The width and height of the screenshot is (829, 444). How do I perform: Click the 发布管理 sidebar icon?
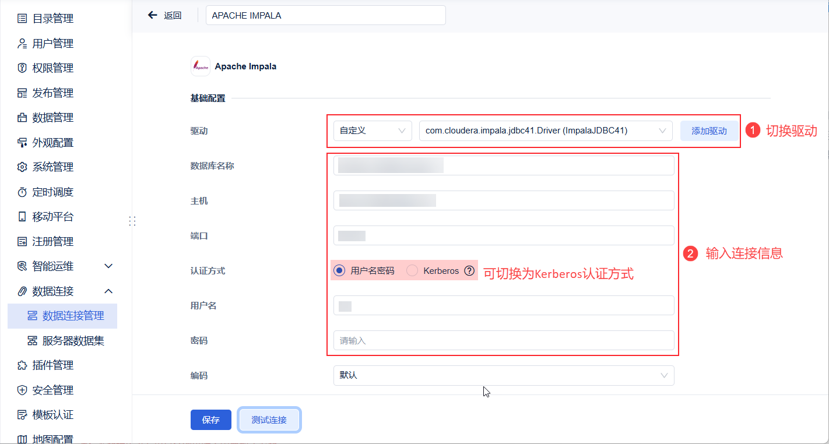pos(22,93)
